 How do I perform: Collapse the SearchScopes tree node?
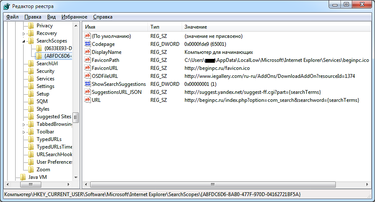pyautogui.click(x=24, y=41)
